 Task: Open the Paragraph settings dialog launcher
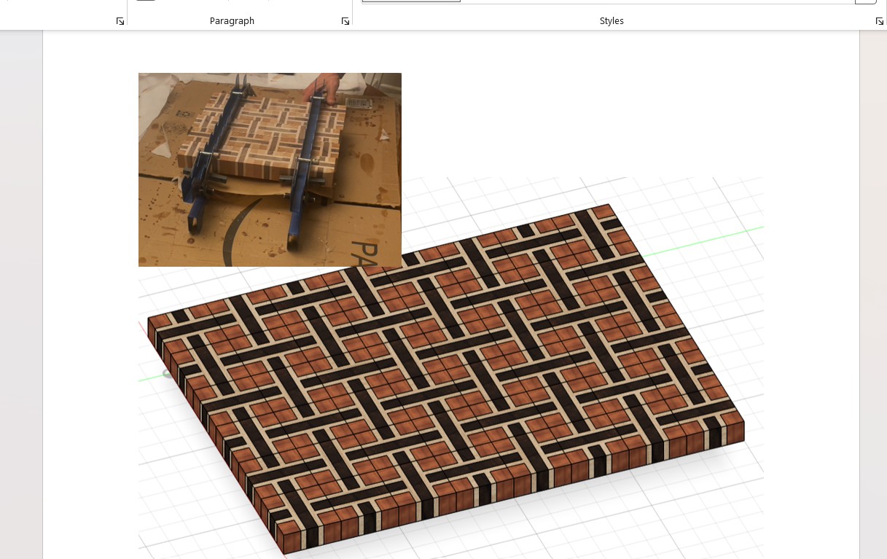(345, 22)
